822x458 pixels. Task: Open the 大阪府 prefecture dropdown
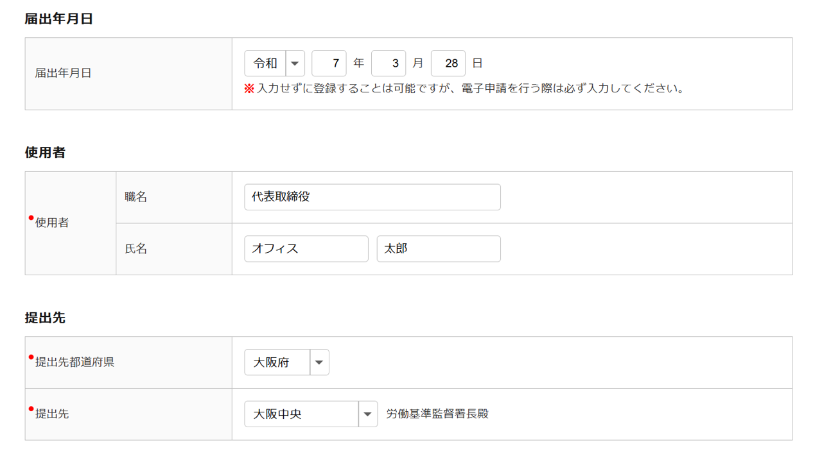coord(277,362)
